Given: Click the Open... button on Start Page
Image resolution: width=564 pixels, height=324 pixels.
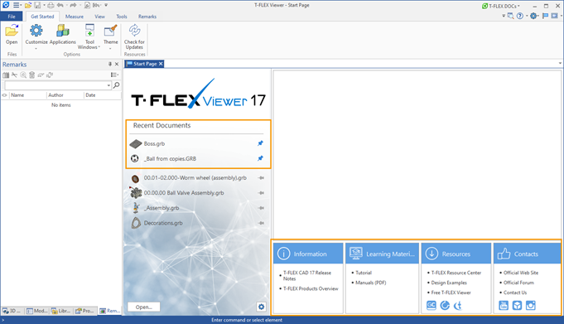Looking at the screenshot, I should (x=144, y=307).
